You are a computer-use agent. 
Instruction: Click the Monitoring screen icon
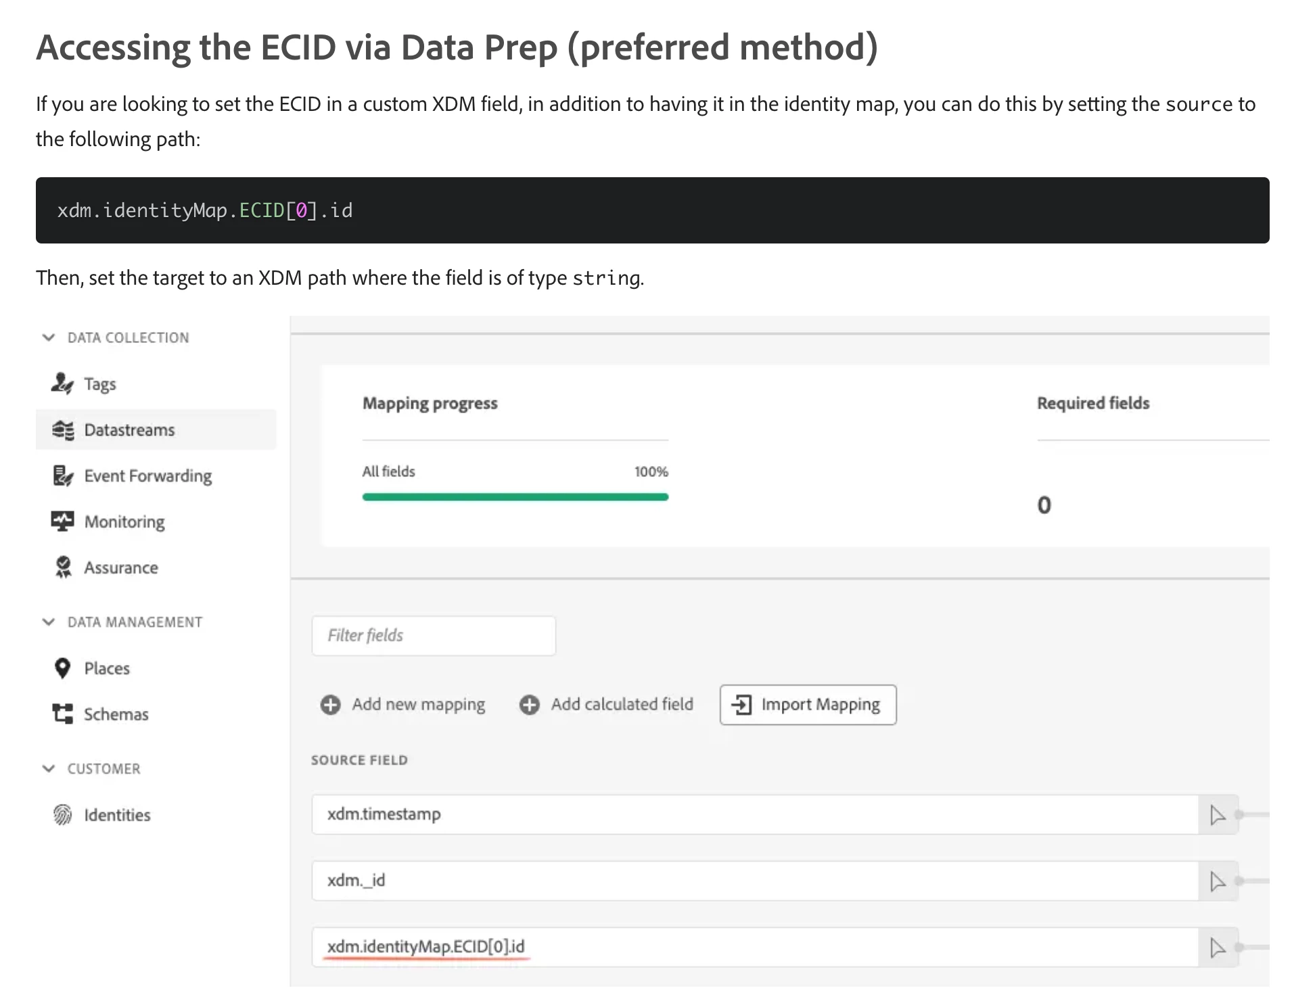(x=62, y=521)
